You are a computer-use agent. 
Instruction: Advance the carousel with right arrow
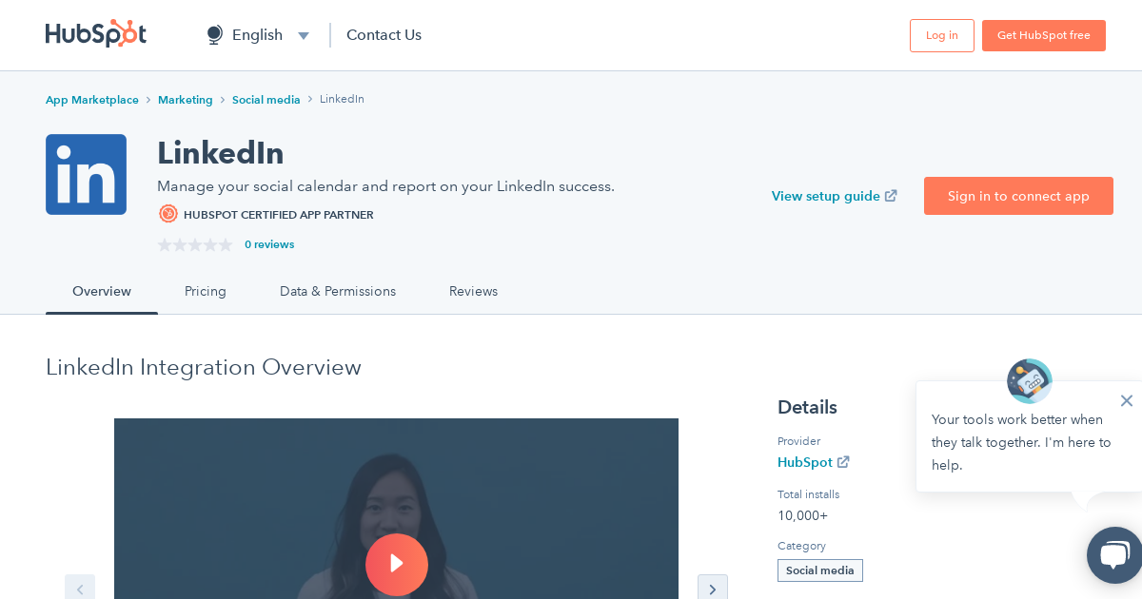[713, 589]
